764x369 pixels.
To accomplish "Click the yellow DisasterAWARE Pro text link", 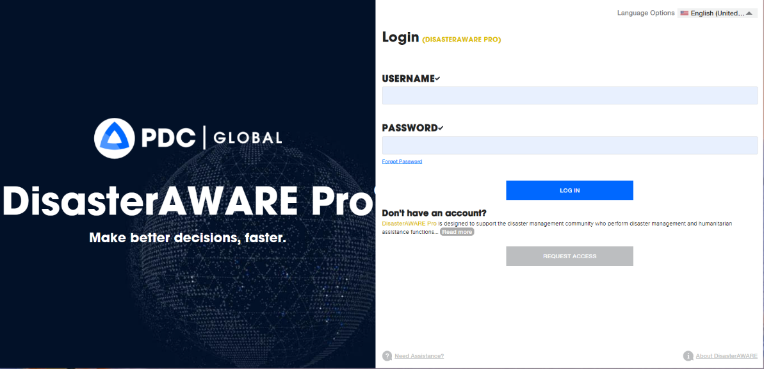I will [409, 224].
